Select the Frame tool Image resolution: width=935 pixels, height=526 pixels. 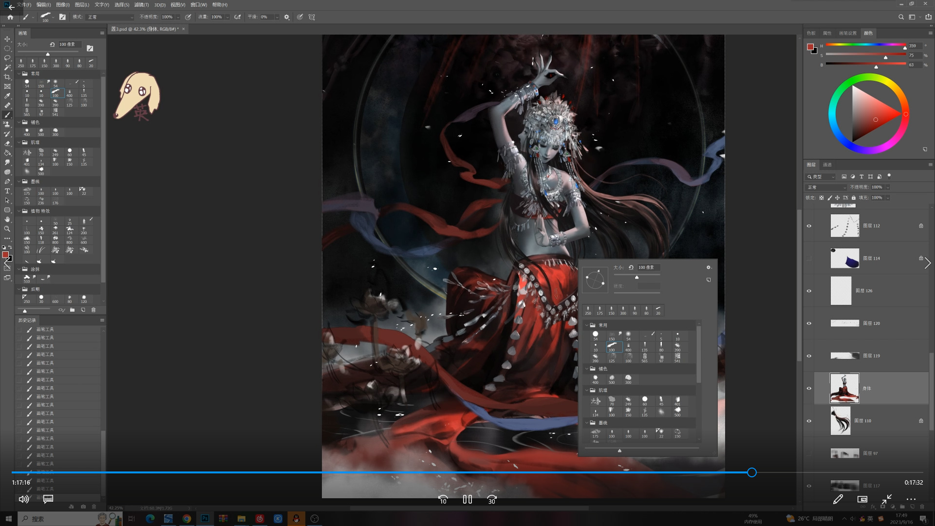[7, 86]
